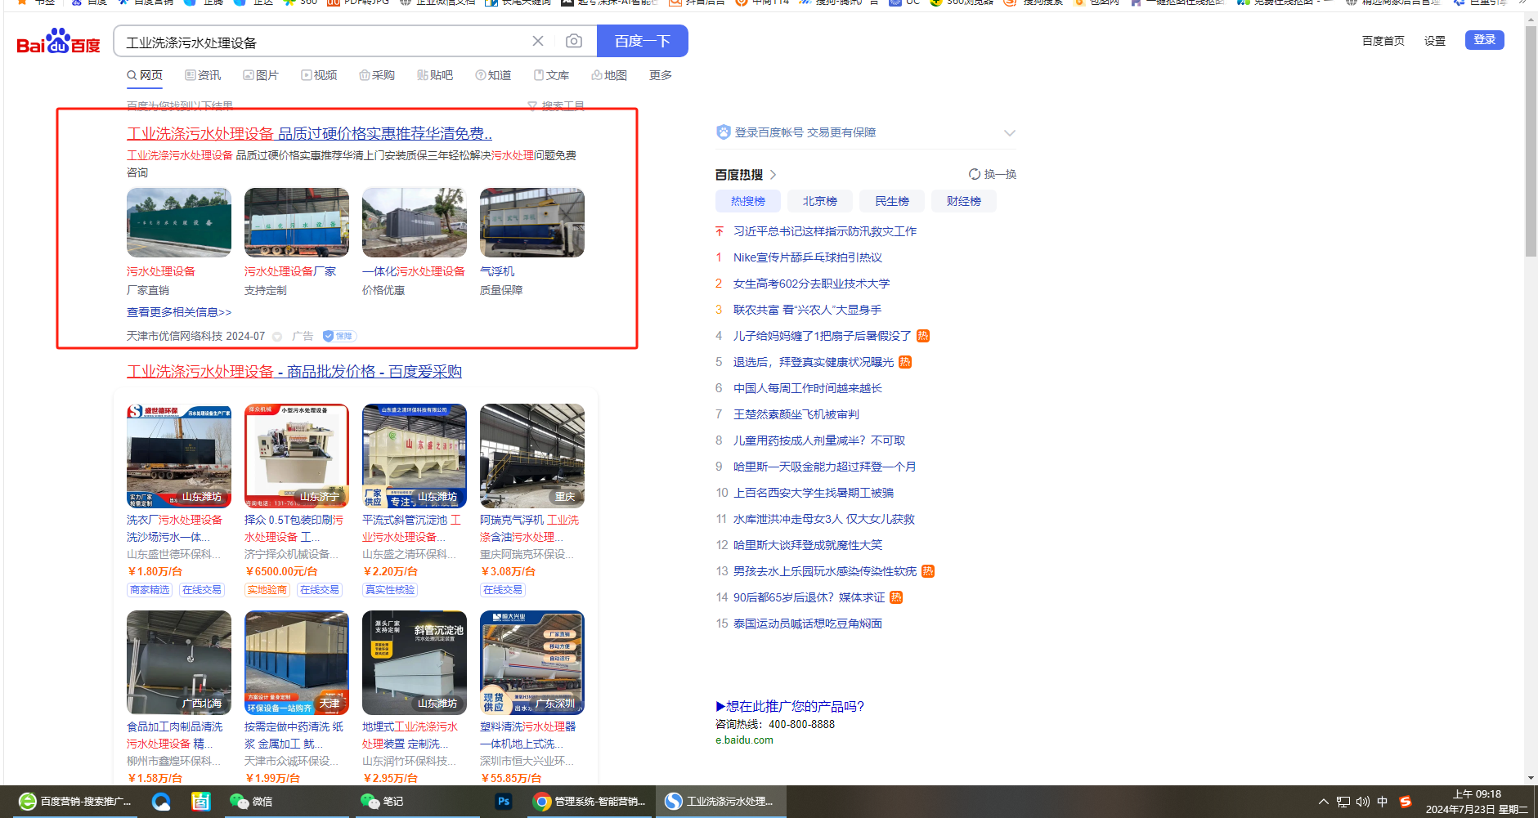The height and width of the screenshot is (818, 1538).
Task: Click inside the Baidu search input field
Action: 323,42
